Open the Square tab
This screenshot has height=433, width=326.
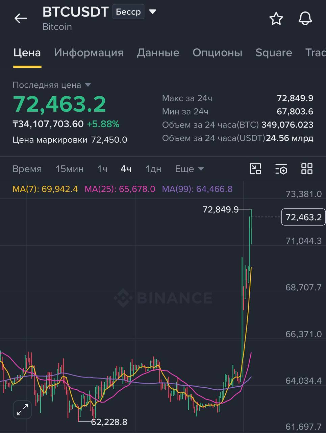(x=274, y=53)
